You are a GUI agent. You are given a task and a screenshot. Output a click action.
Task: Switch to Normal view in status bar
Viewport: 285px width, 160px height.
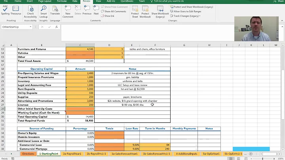click(231, 158)
